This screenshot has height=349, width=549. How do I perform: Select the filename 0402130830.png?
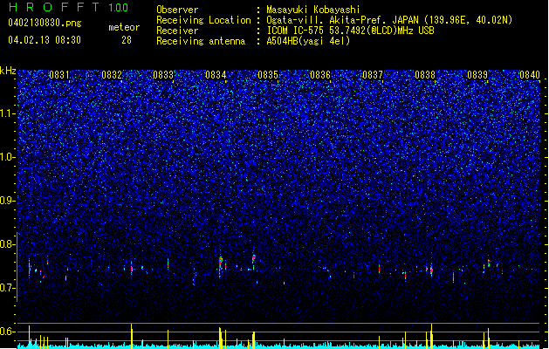[x=45, y=23]
